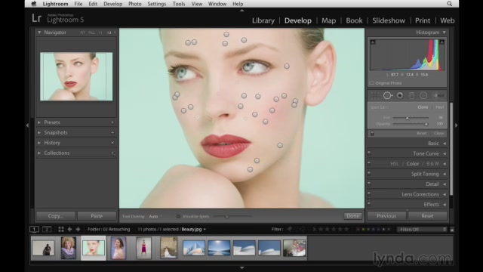The image size is (483, 272).
Task: Switch to grid view icon in filmstrip bar
Action: 61,229
